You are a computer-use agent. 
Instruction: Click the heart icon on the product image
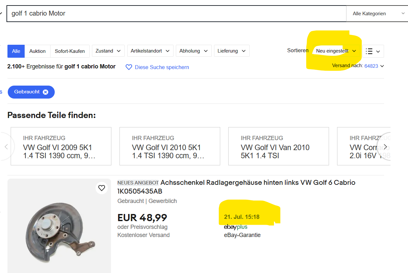coord(102,188)
